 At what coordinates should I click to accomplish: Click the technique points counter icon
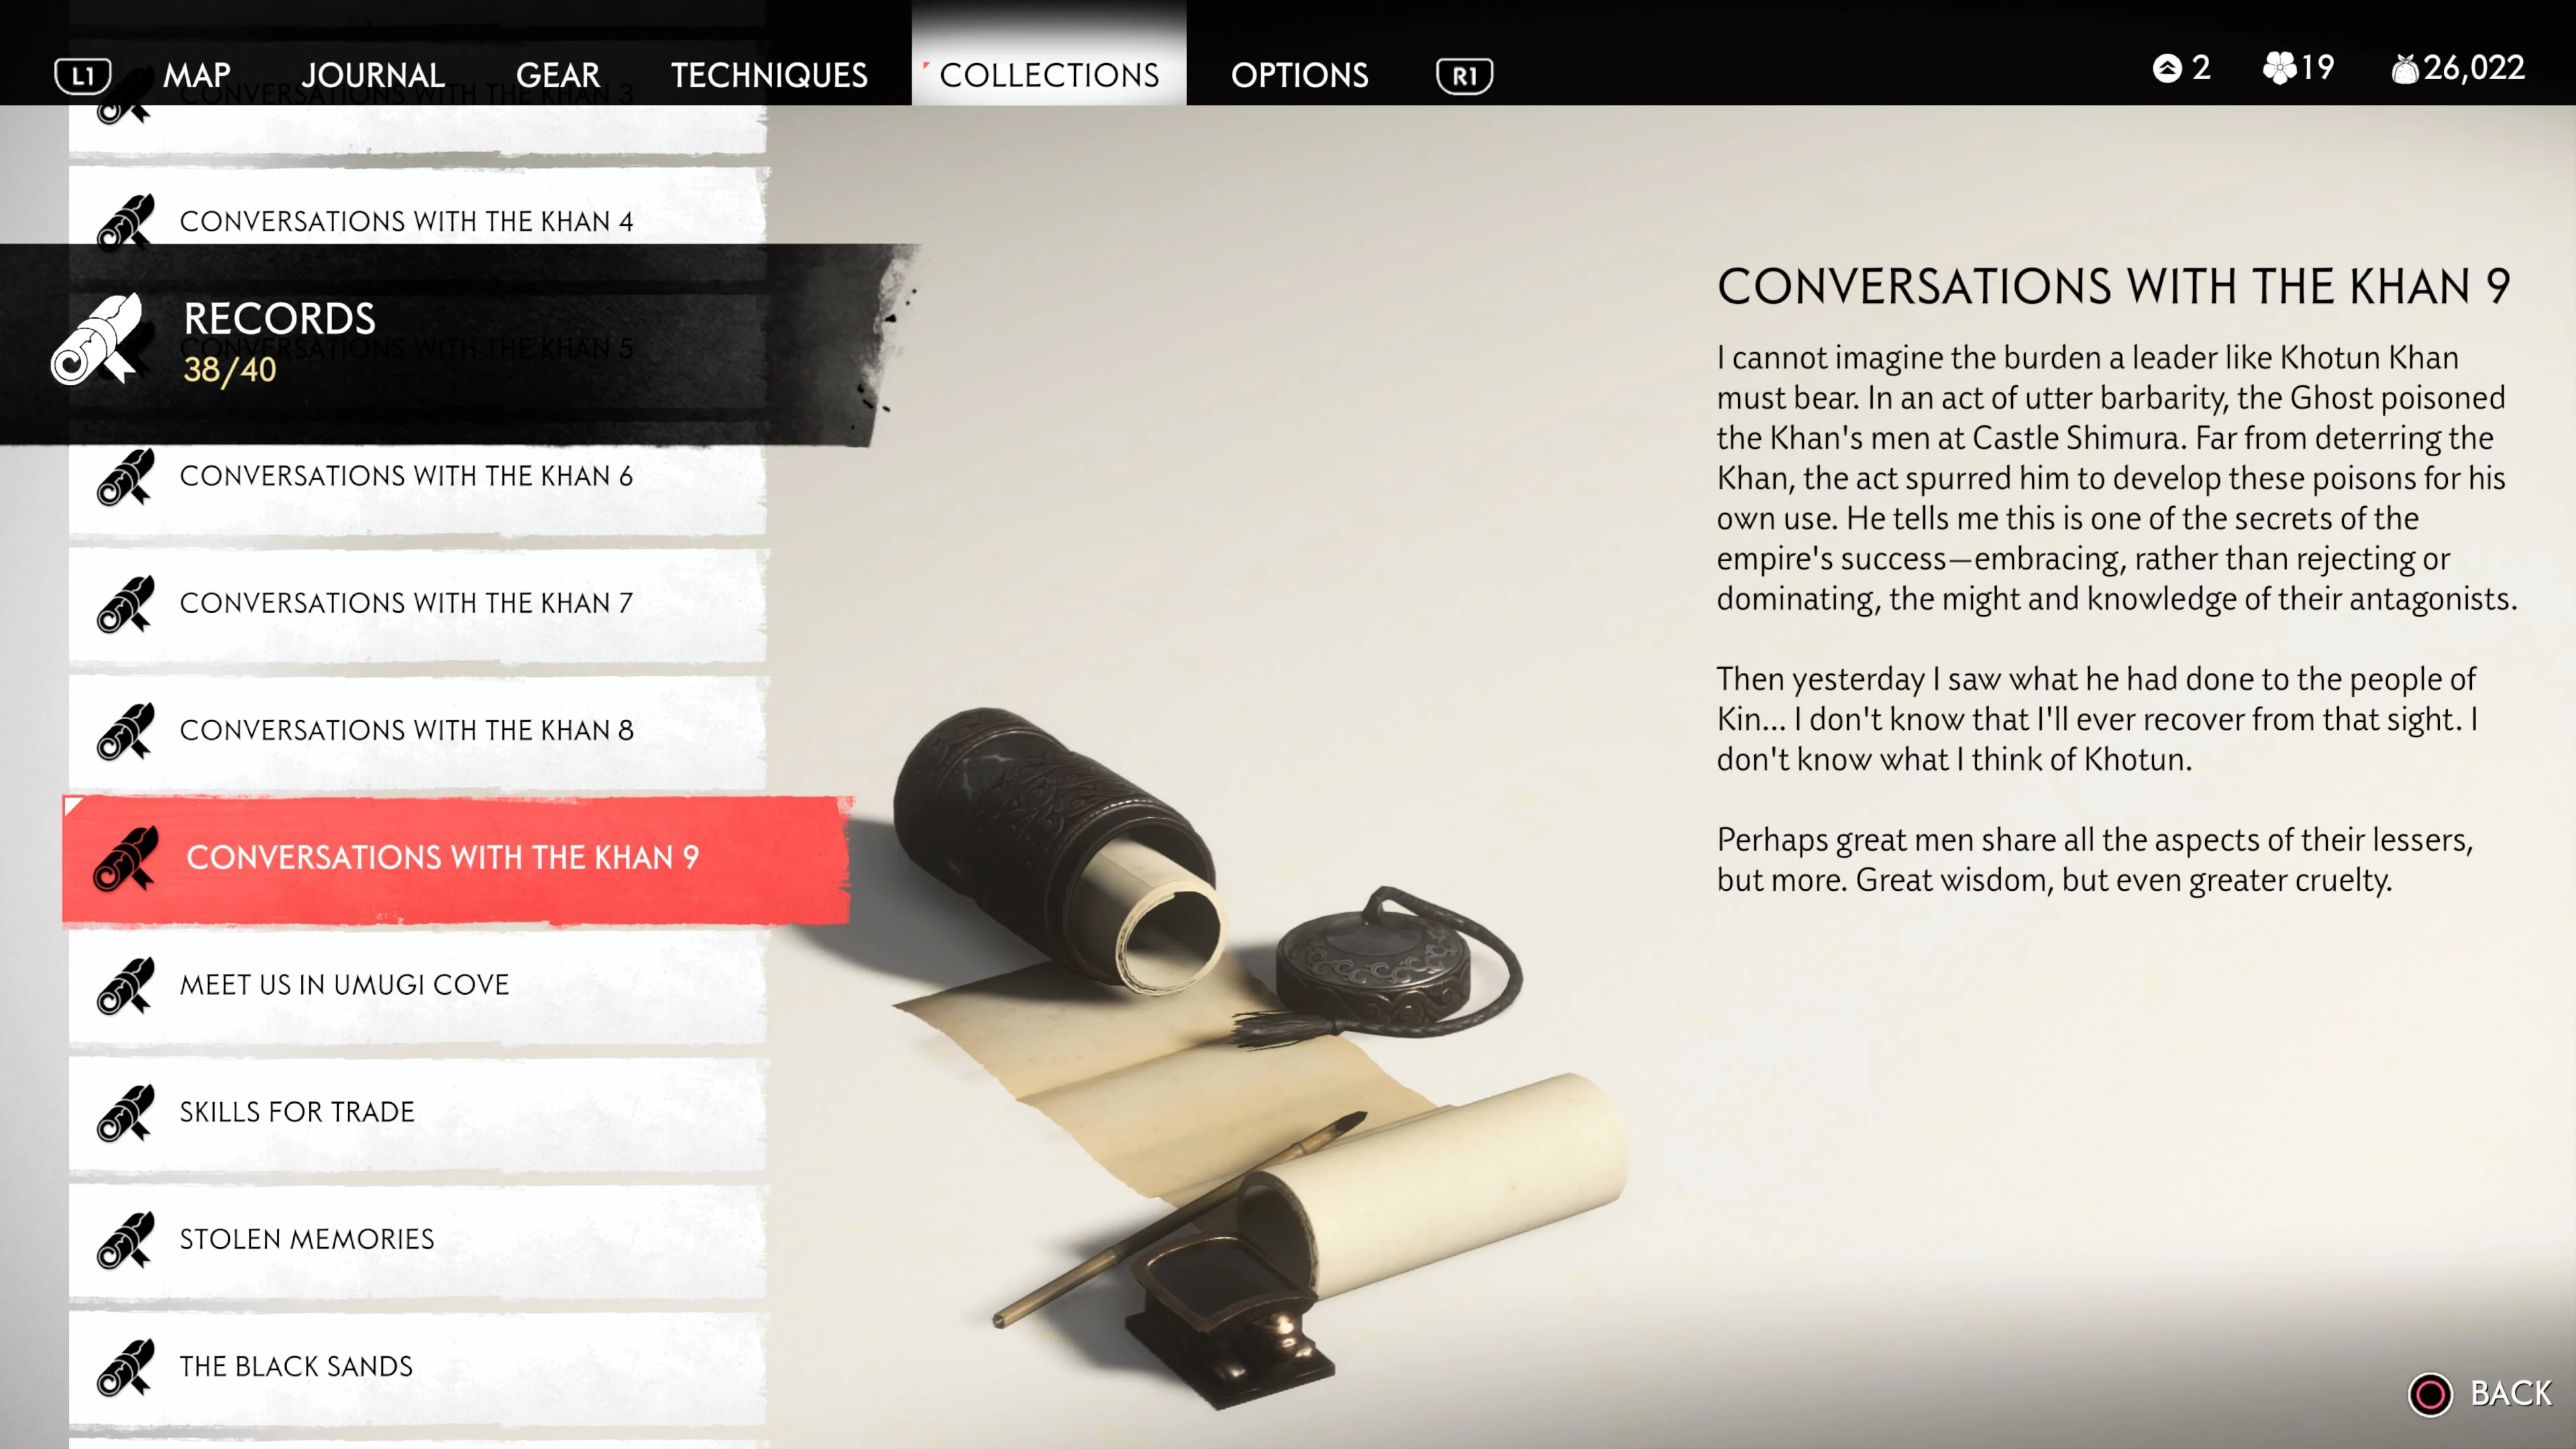point(2167,68)
